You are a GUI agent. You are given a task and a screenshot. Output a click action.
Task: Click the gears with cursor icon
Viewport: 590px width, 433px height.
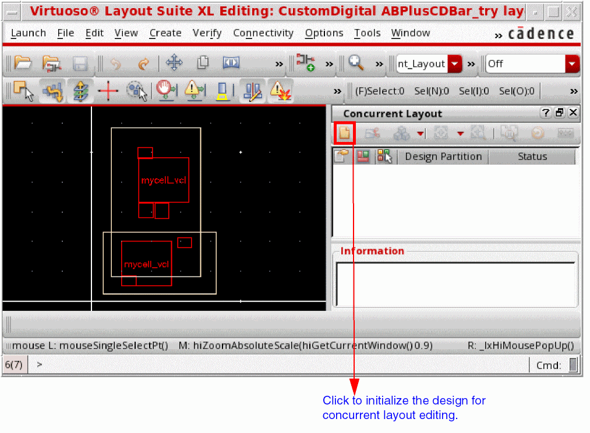point(137,91)
